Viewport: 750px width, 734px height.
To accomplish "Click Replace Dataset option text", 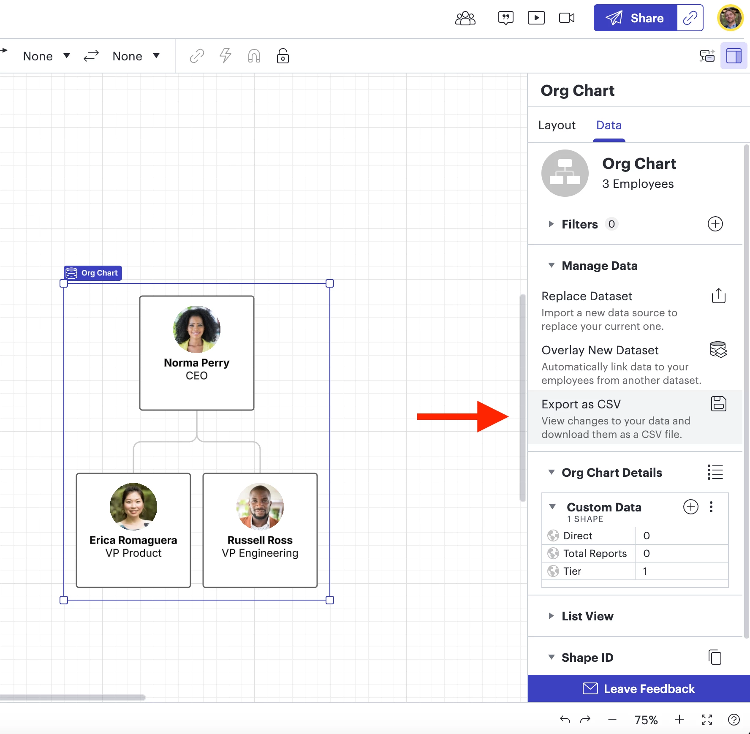I will [x=587, y=296].
